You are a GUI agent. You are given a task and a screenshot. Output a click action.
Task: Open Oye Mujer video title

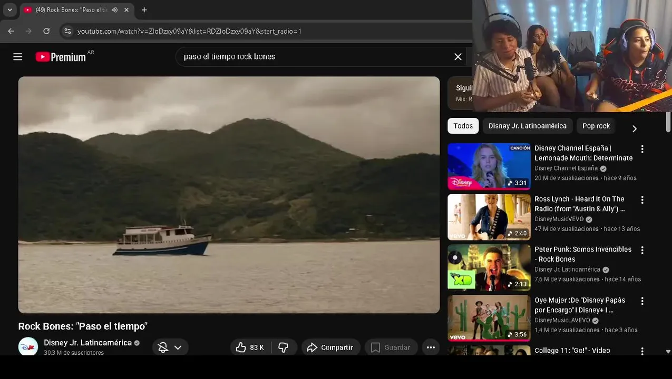point(580,305)
